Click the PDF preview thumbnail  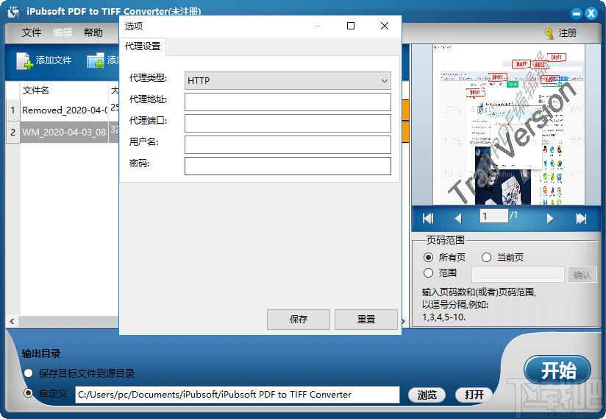pyautogui.click(x=509, y=124)
